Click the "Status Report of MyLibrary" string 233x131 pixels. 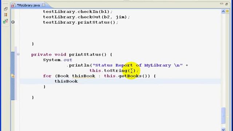[138, 65]
